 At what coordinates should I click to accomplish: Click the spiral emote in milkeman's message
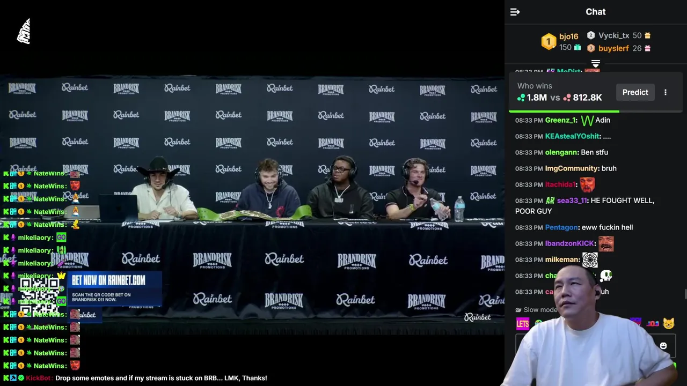coord(590,260)
